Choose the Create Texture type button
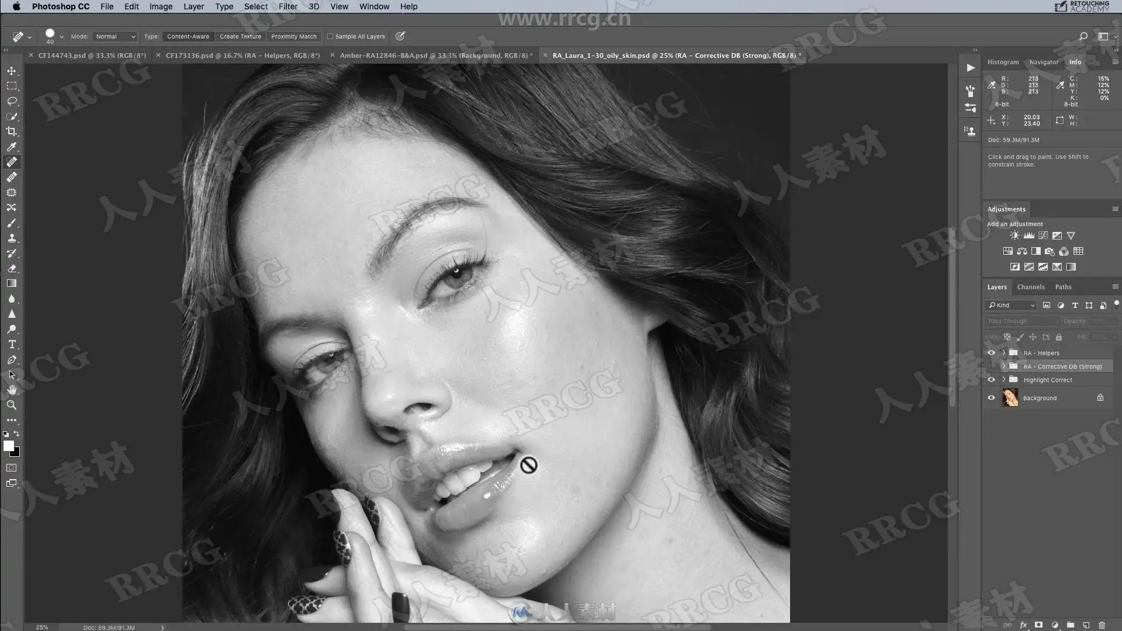 point(240,36)
